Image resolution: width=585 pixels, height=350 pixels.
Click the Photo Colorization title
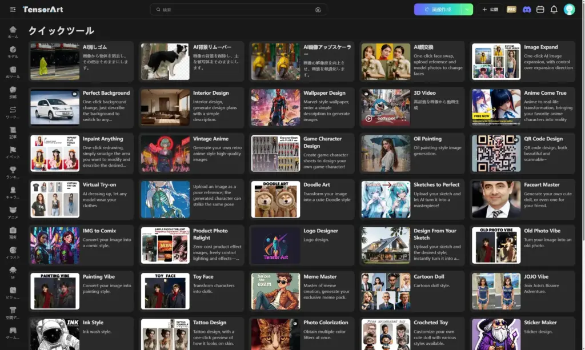[x=325, y=323]
